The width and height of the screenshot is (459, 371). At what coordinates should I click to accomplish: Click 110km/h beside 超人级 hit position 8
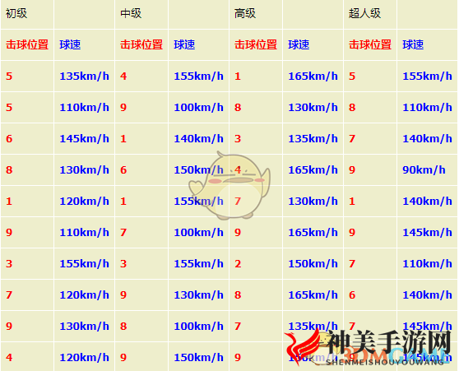point(428,108)
